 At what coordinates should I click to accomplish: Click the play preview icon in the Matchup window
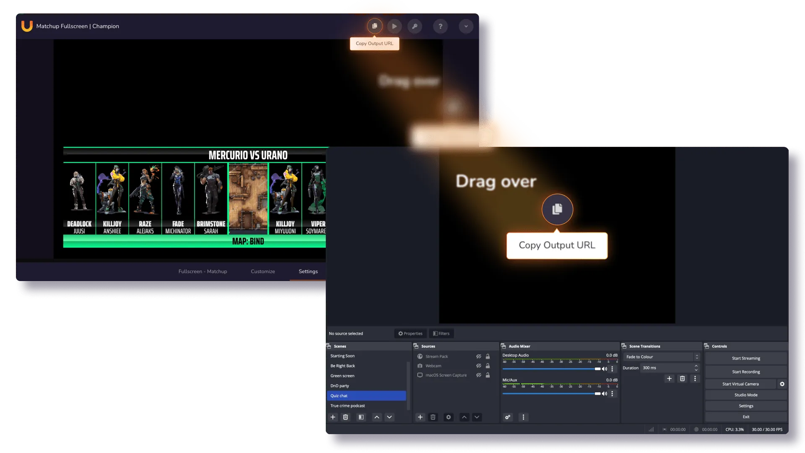pyautogui.click(x=394, y=26)
